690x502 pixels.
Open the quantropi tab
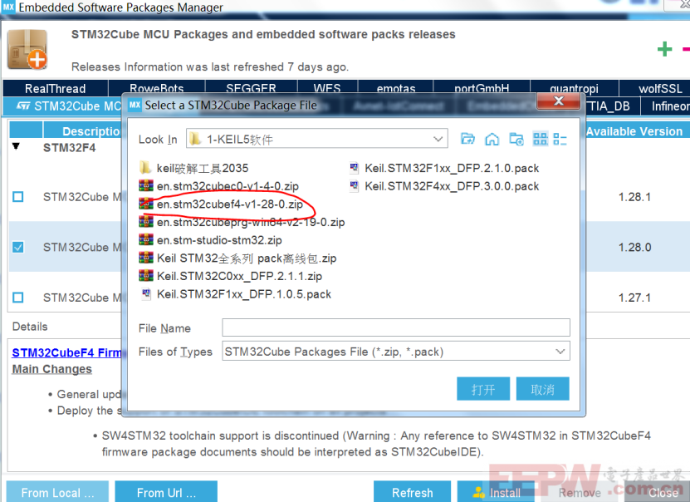(x=575, y=88)
